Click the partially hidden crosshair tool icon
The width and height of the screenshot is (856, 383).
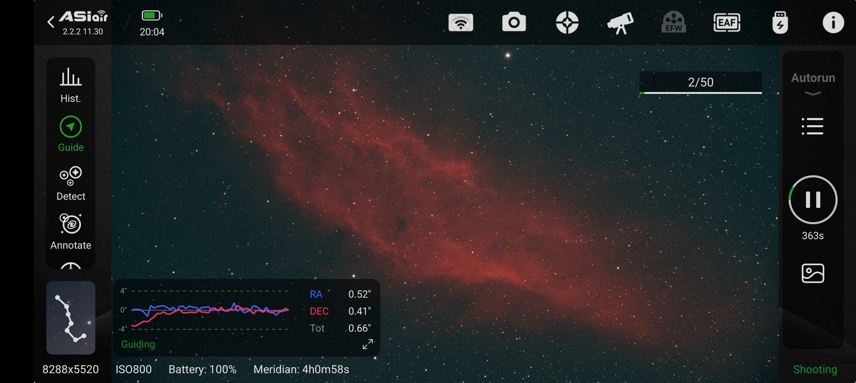point(71,265)
